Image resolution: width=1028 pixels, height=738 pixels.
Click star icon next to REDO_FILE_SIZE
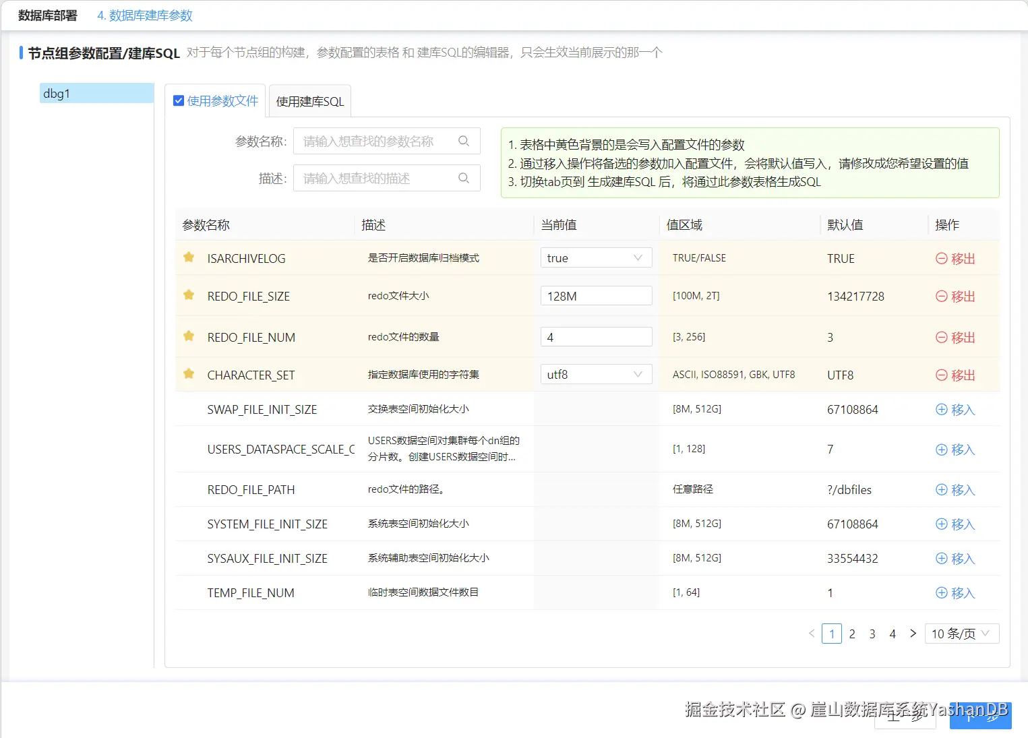(189, 295)
